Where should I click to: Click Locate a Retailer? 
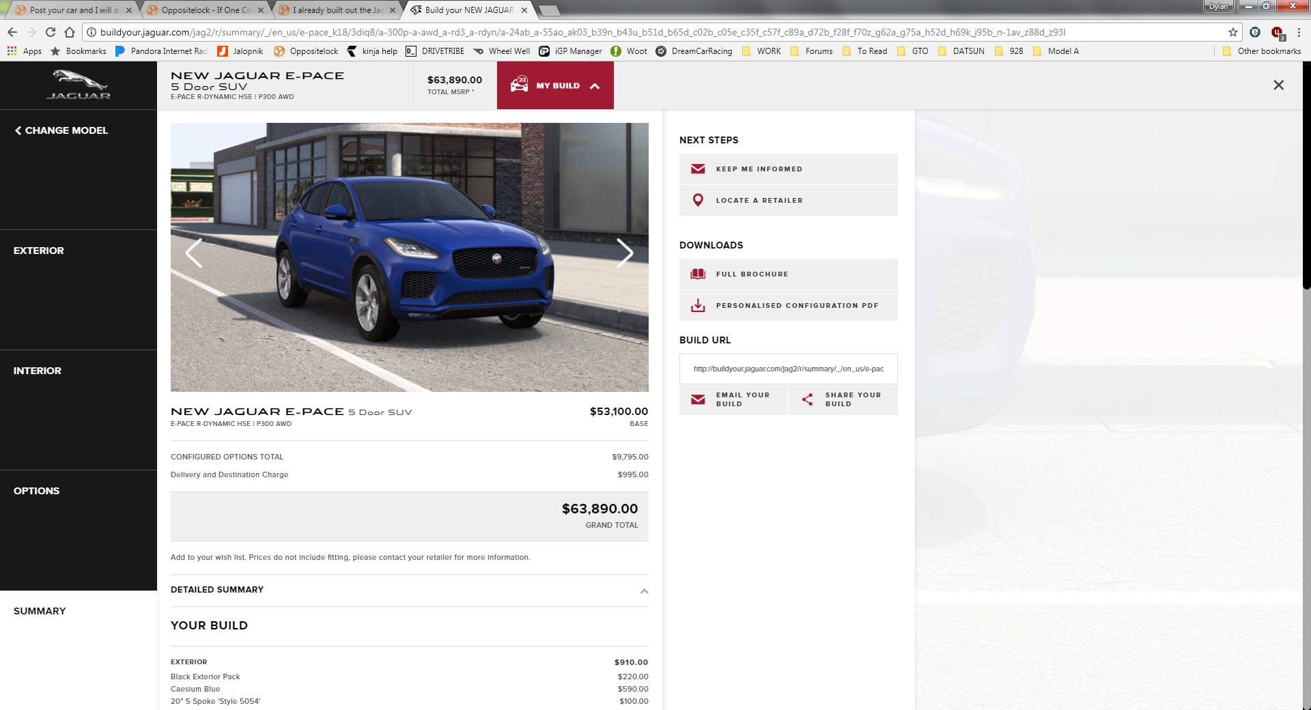click(789, 200)
